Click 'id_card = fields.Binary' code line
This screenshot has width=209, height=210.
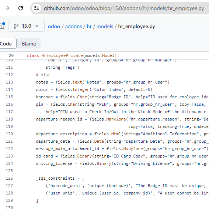point(122,156)
